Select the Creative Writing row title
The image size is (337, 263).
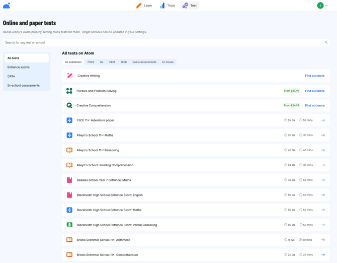coord(89,76)
